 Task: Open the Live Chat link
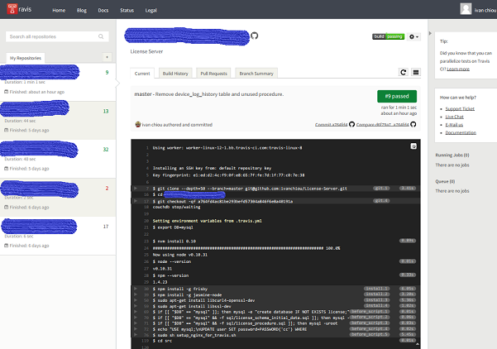(454, 117)
